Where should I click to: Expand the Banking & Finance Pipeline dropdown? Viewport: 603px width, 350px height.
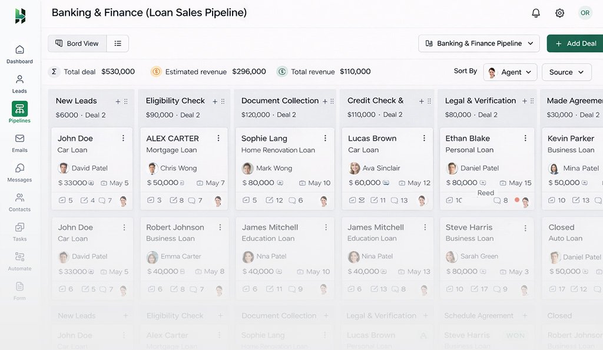click(479, 44)
